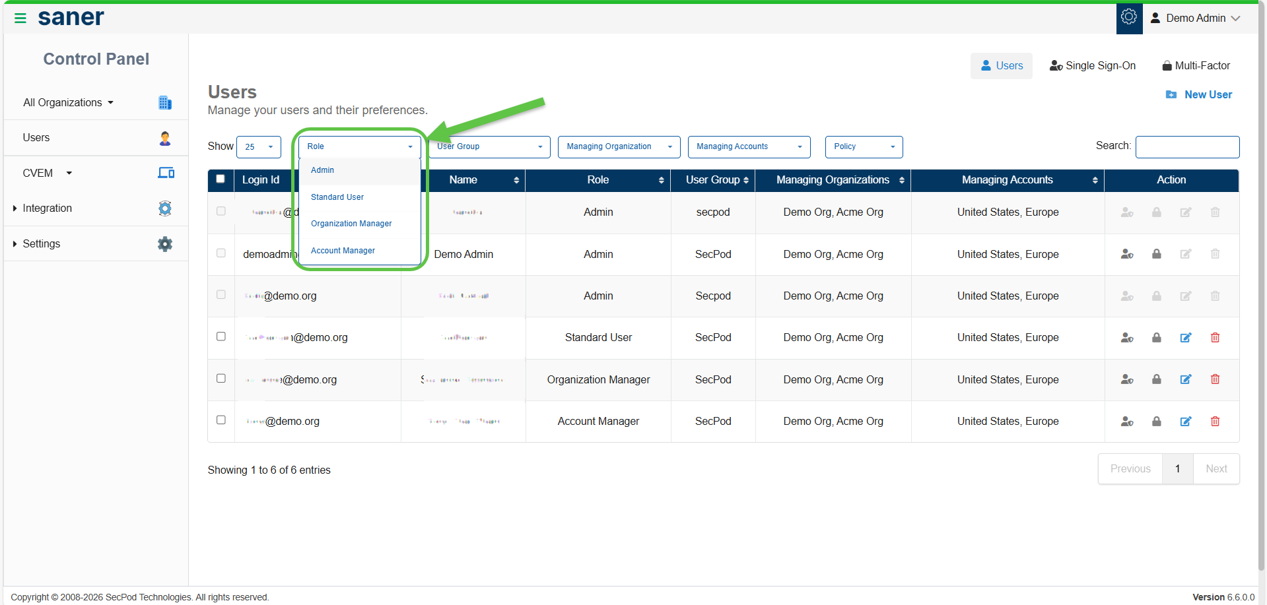Screen dimensions: 1267x605
Task: Select the Account Manager row checkbox
Action: pos(221,420)
